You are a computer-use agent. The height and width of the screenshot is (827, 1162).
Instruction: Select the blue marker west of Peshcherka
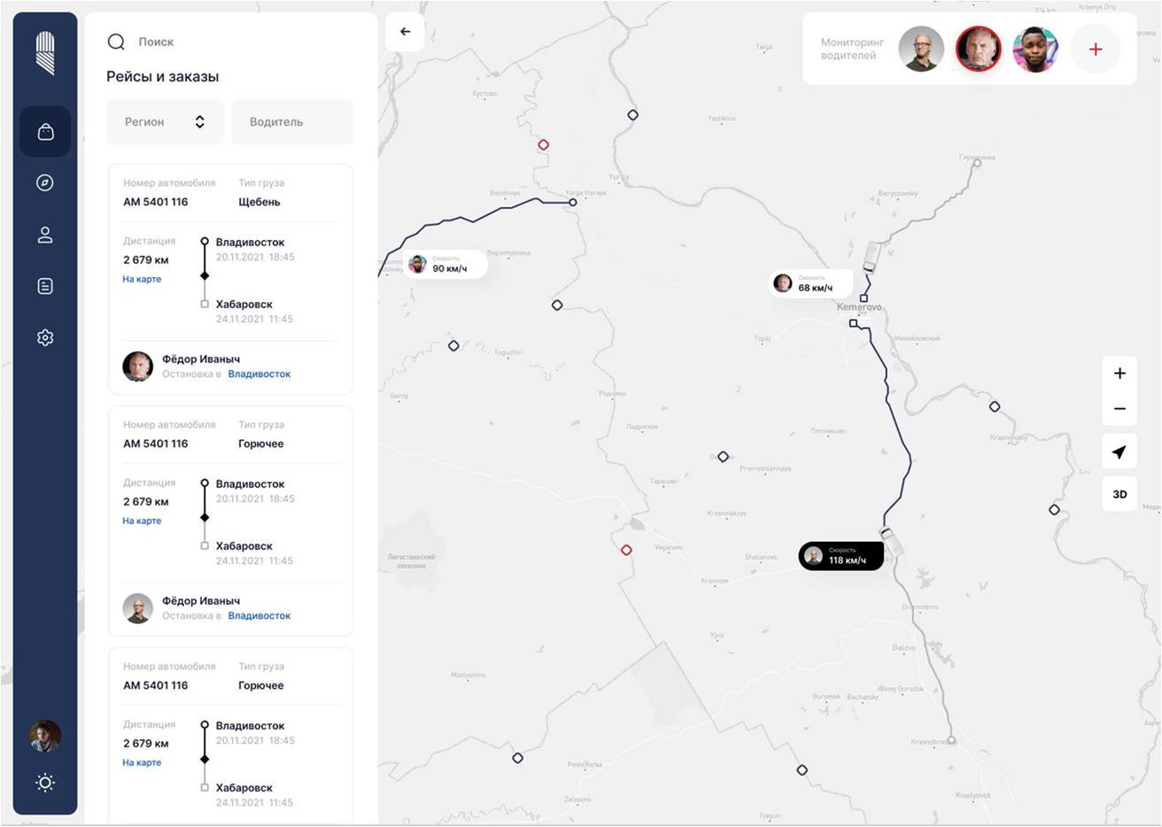click(517, 758)
